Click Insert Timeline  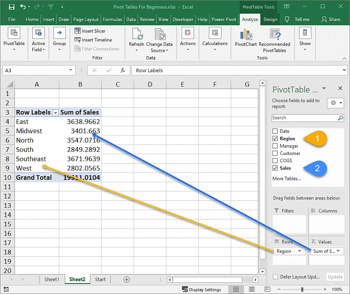tap(93, 40)
